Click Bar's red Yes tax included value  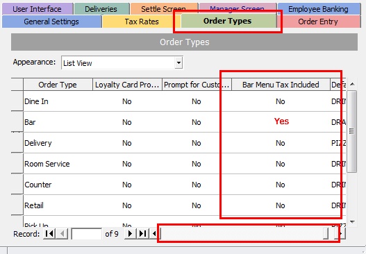[x=281, y=121]
